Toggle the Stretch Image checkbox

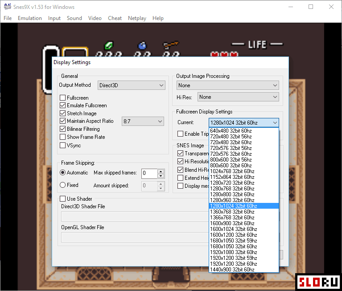tap(62, 113)
